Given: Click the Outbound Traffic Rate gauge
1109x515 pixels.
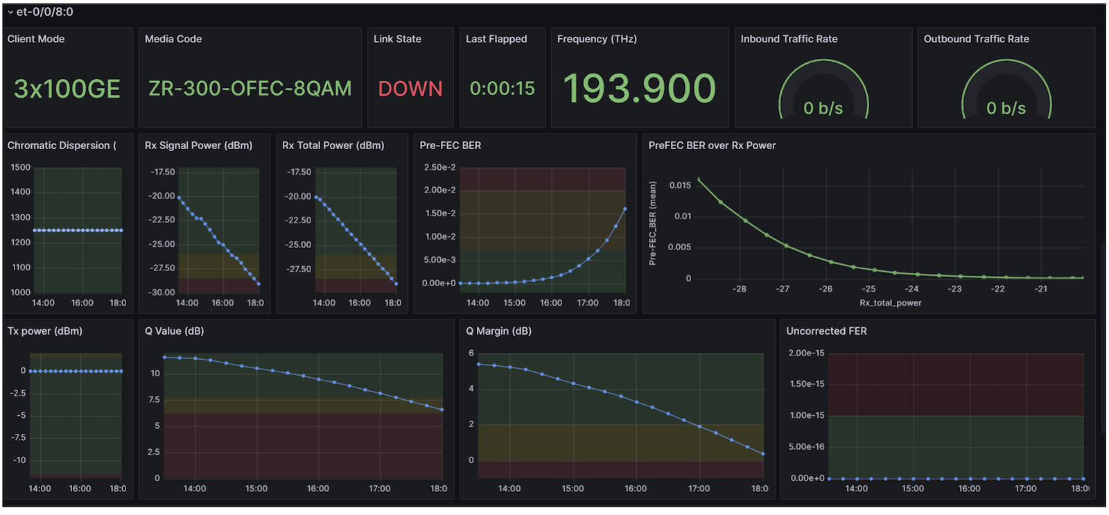Looking at the screenshot, I should [1006, 90].
